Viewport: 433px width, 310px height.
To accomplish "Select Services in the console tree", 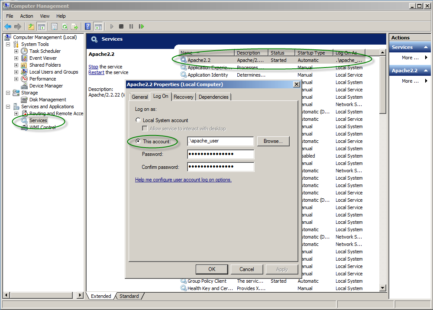I will pos(38,120).
